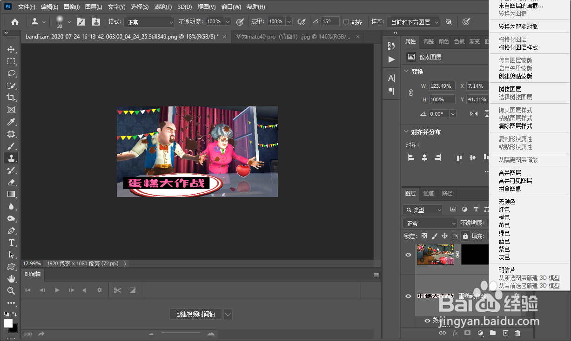Hide the 蛋糕大作战 layer with eye icon
The image size is (571, 341).
pyautogui.click(x=408, y=296)
